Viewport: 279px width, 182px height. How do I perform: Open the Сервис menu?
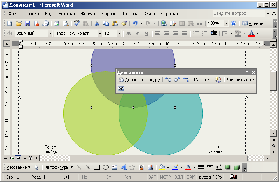pos(109,14)
